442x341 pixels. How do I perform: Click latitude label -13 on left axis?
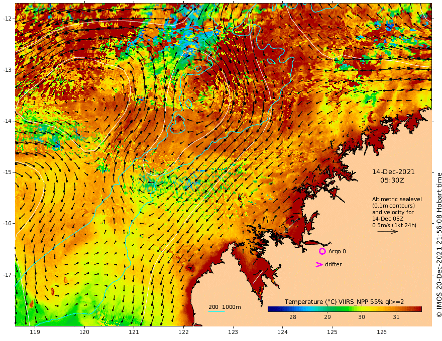(8, 70)
